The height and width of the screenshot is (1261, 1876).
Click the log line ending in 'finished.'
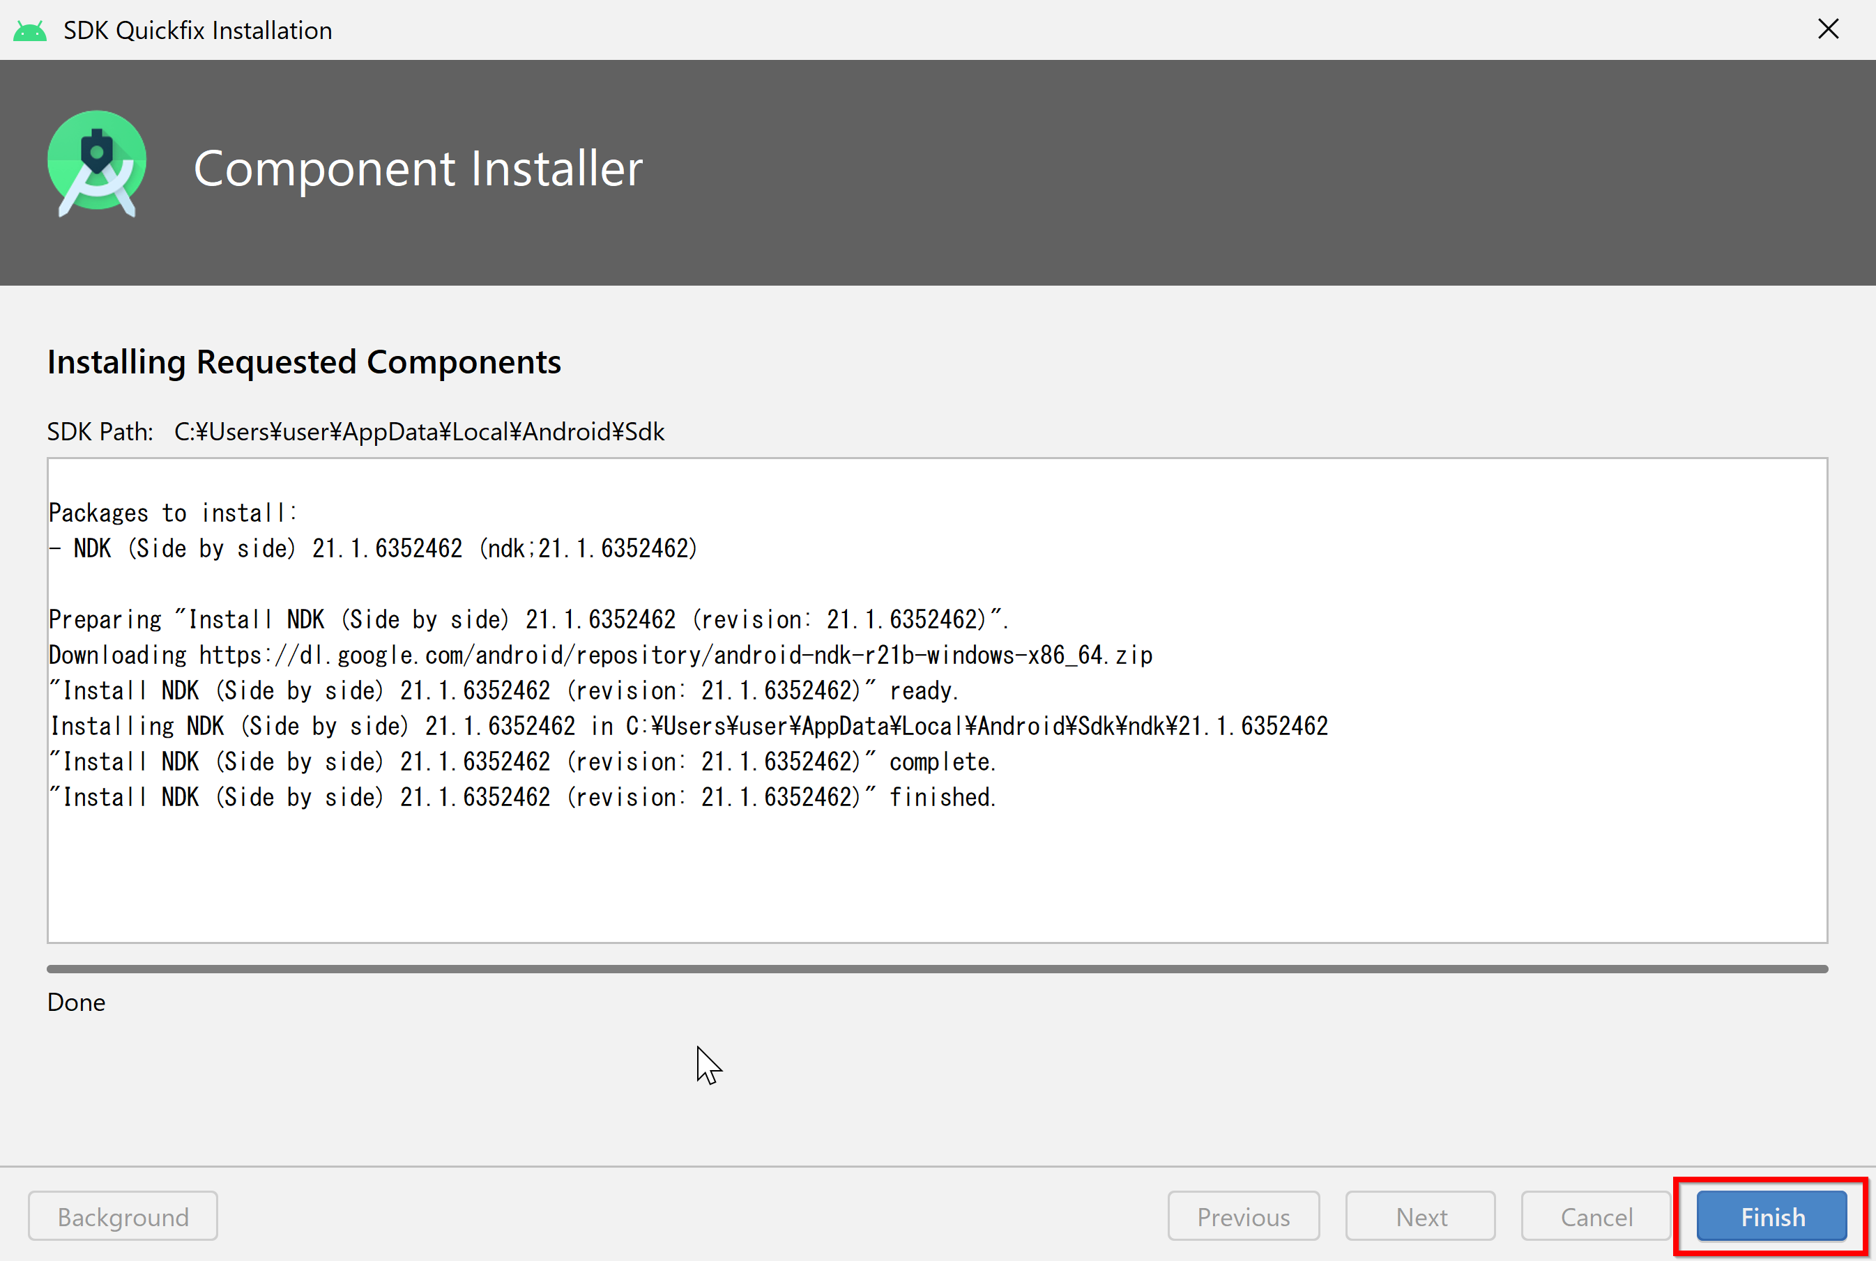click(x=523, y=797)
